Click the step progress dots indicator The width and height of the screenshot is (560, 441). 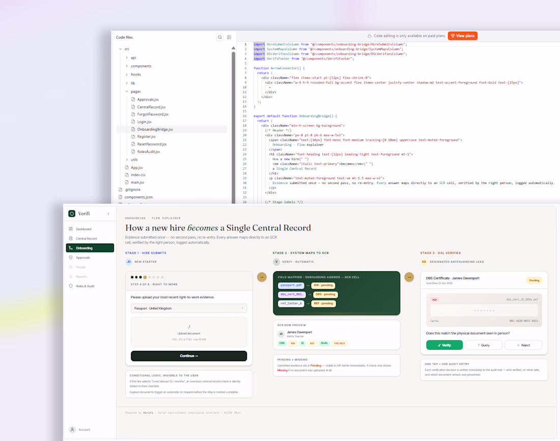click(x=147, y=277)
